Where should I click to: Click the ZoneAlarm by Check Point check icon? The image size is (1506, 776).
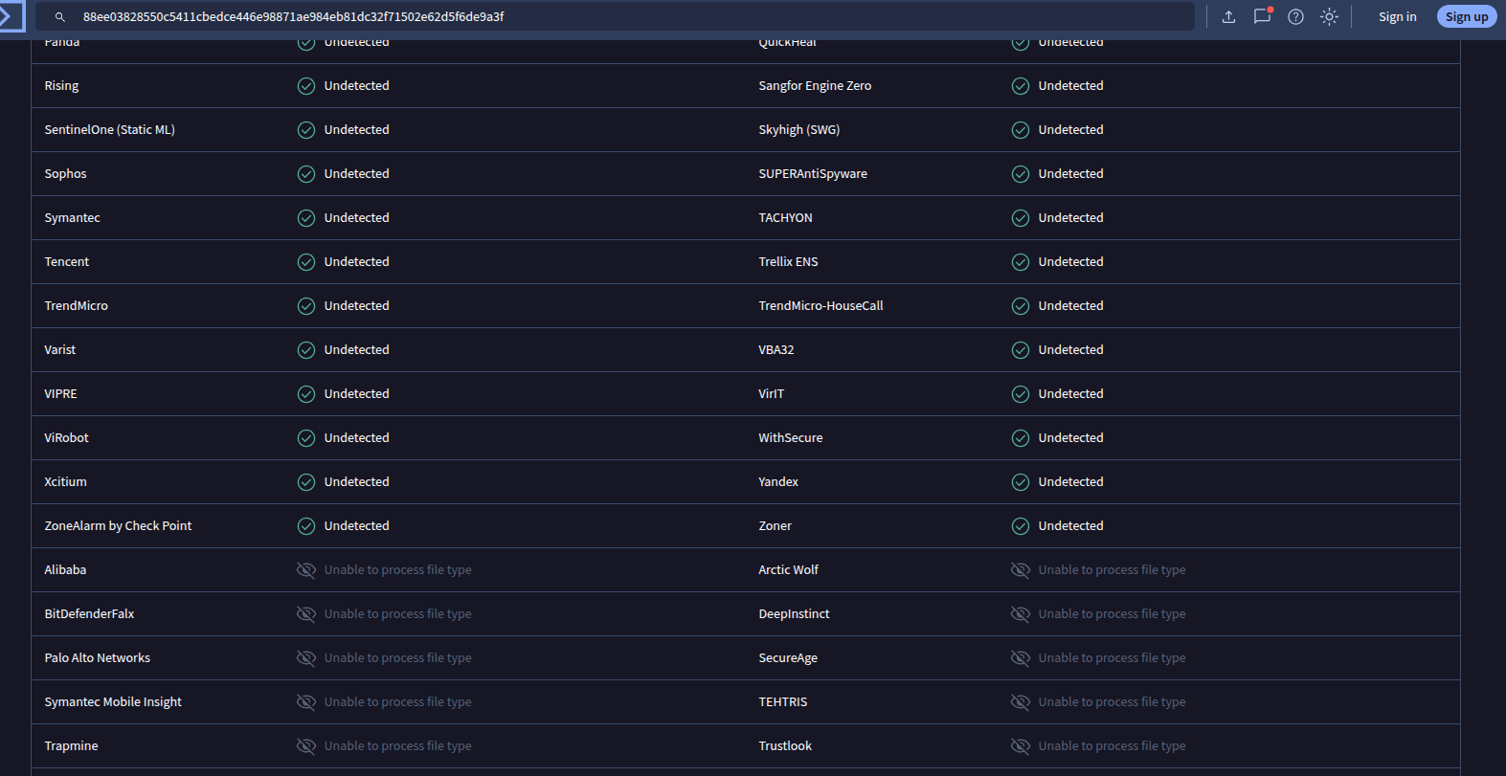(306, 526)
